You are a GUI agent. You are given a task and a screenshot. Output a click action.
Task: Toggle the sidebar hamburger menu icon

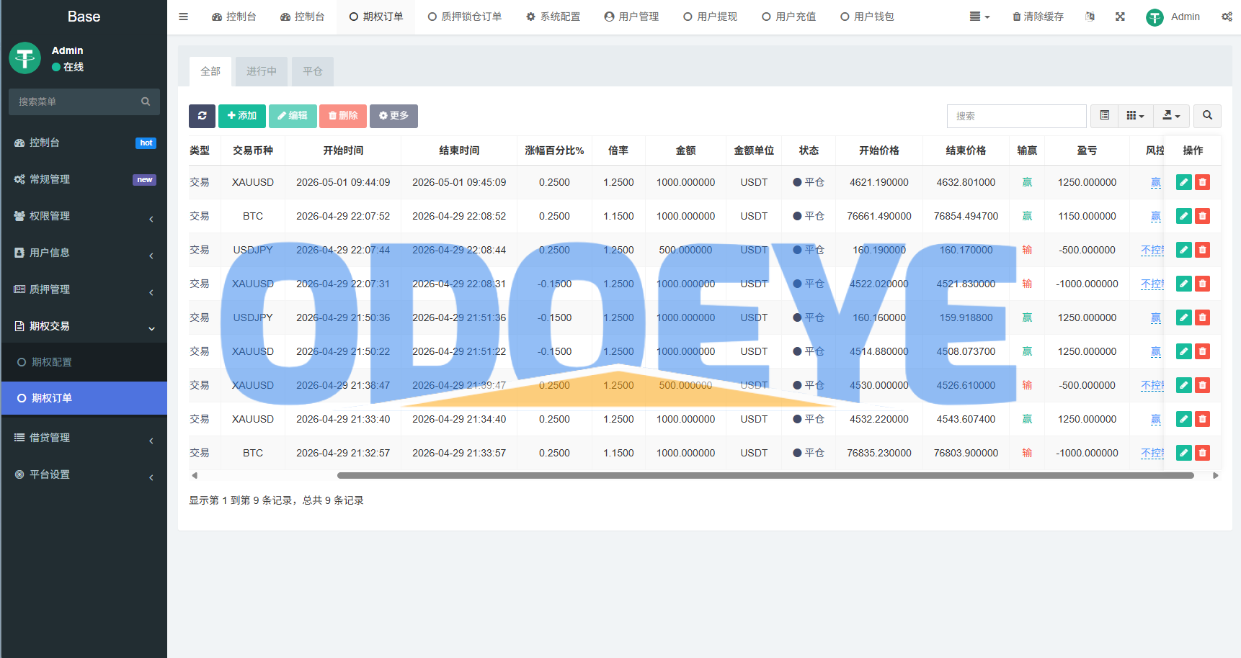coord(183,17)
